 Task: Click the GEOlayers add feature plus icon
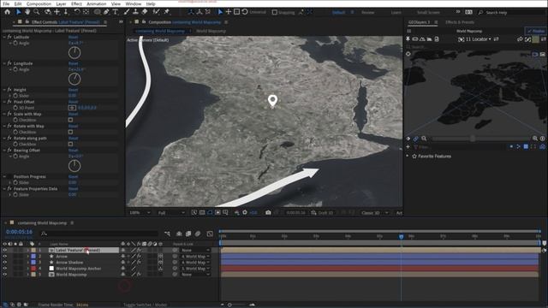click(408, 147)
